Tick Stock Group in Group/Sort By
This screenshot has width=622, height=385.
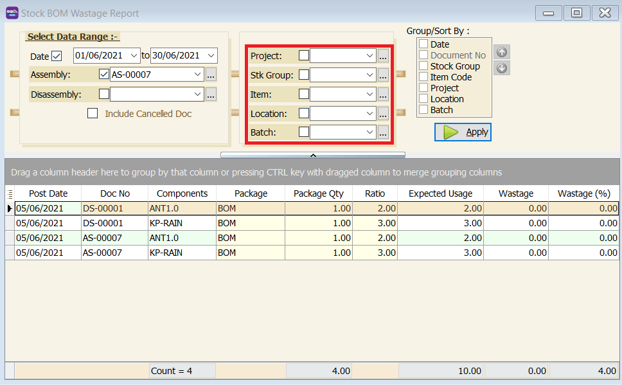click(x=423, y=66)
